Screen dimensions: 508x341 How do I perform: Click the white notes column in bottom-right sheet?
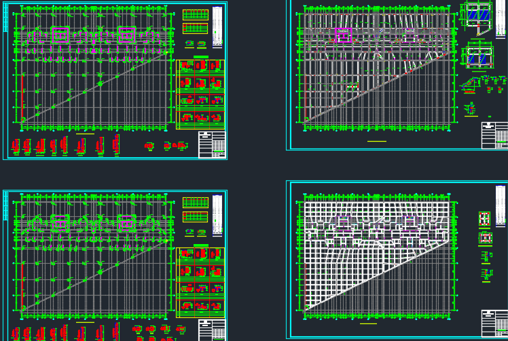pyautogui.click(x=501, y=206)
